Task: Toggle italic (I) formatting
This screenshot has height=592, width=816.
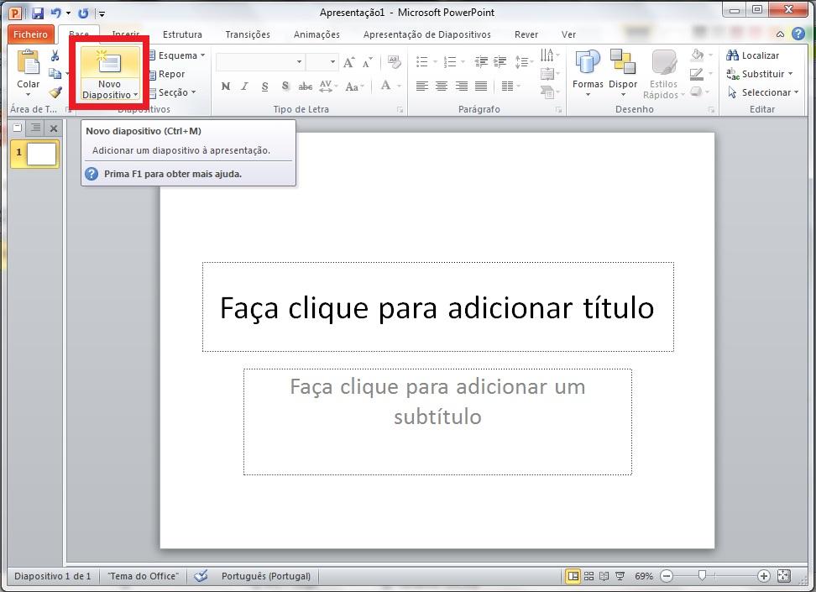Action: tap(245, 86)
